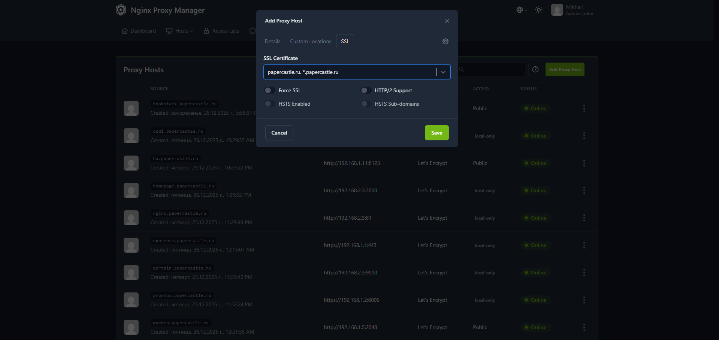The height and width of the screenshot is (340, 719).
Task: Click the opnsense.papercastle.ru source label
Action: click(184, 241)
